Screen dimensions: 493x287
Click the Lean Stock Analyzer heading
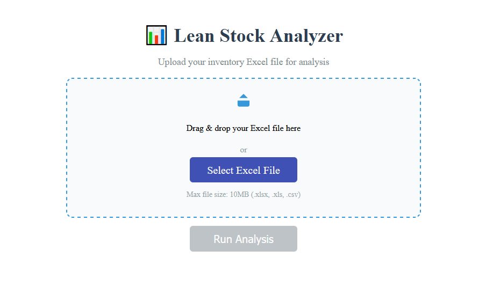[258, 36]
